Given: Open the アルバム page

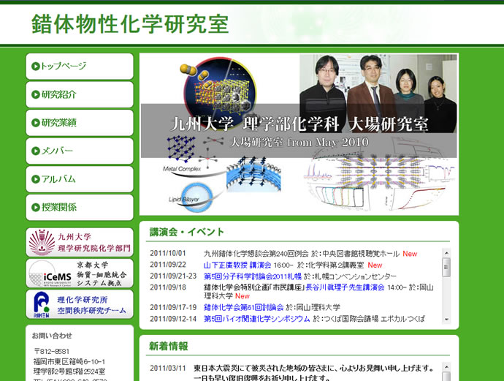Looking at the screenshot, I should tap(80, 179).
